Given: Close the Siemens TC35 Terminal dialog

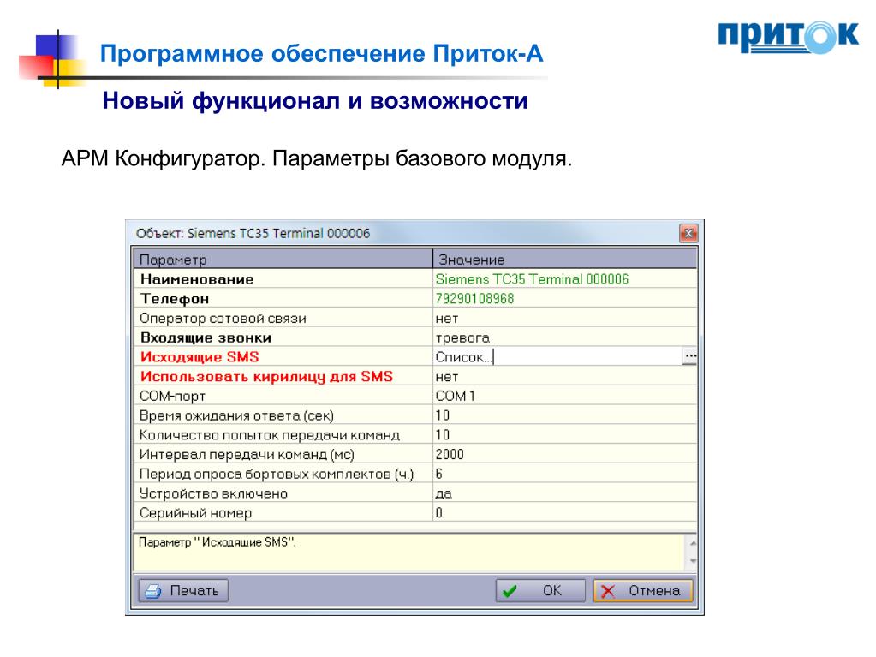Looking at the screenshot, I should click(x=688, y=233).
